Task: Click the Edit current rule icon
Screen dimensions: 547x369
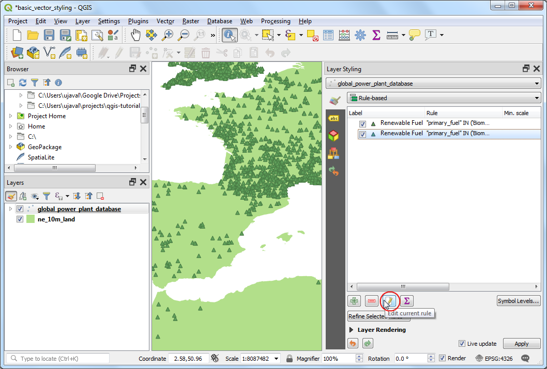Action: coord(389,301)
